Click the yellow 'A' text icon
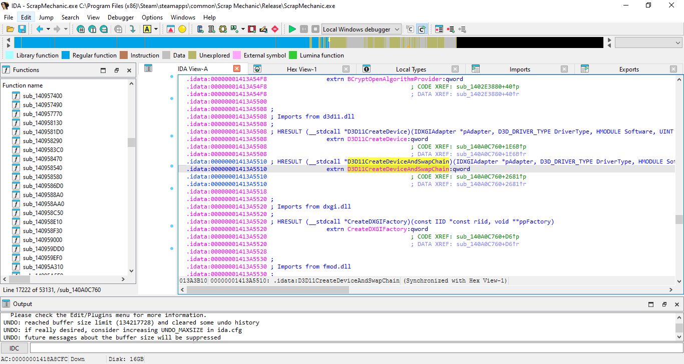The image size is (684, 364). (x=147, y=29)
